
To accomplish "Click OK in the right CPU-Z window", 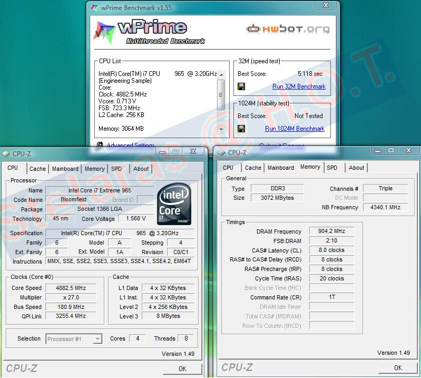I will [x=398, y=368].
